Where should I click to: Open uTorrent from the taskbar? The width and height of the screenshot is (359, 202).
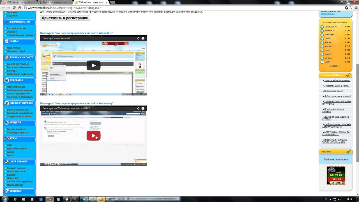(67, 199)
